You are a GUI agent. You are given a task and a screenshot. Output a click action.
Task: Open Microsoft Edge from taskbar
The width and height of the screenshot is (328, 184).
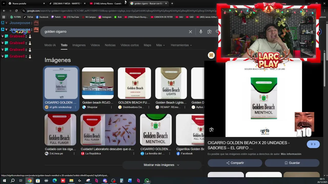tap(55, 181)
